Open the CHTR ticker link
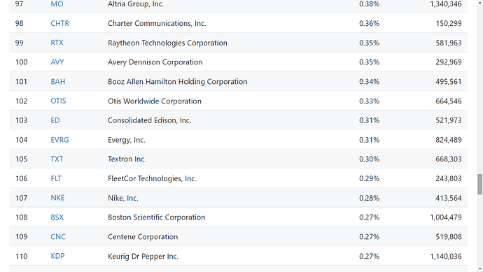The image size is (483, 272). pyautogui.click(x=59, y=23)
